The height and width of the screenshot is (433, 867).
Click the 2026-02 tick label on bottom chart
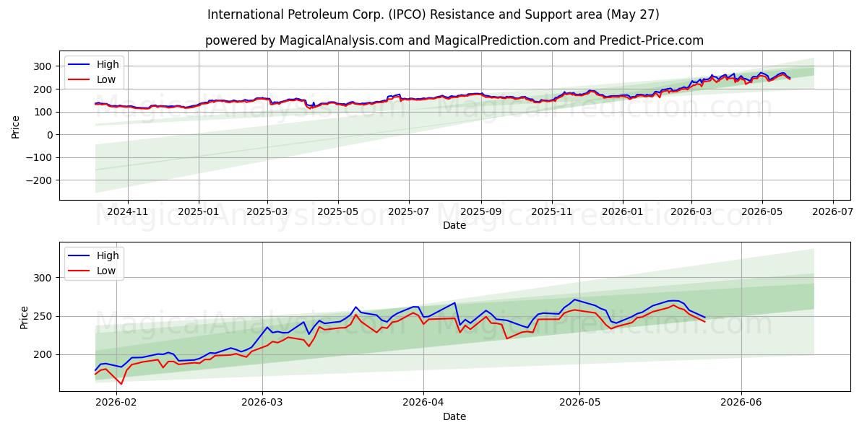pyautogui.click(x=116, y=403)
